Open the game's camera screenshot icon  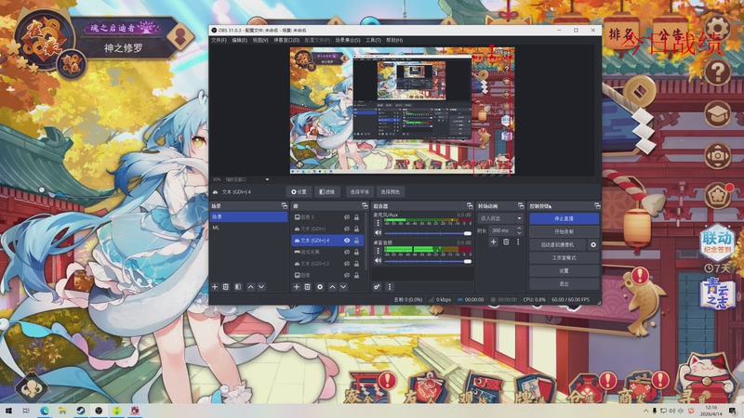(x=717, y=155)
